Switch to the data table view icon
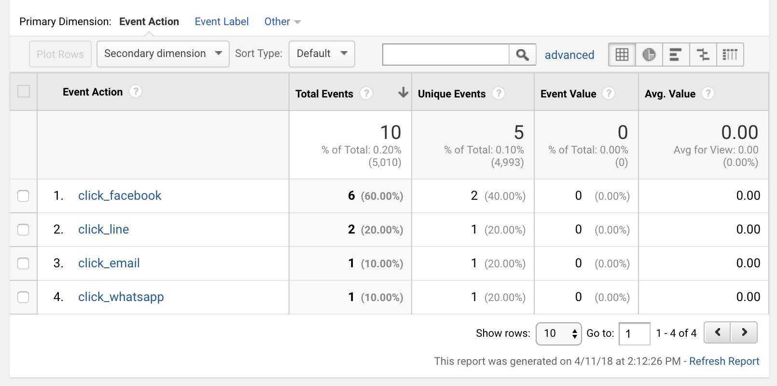The image size is (777, 386). pyautogui.click(x=622, y=55)
